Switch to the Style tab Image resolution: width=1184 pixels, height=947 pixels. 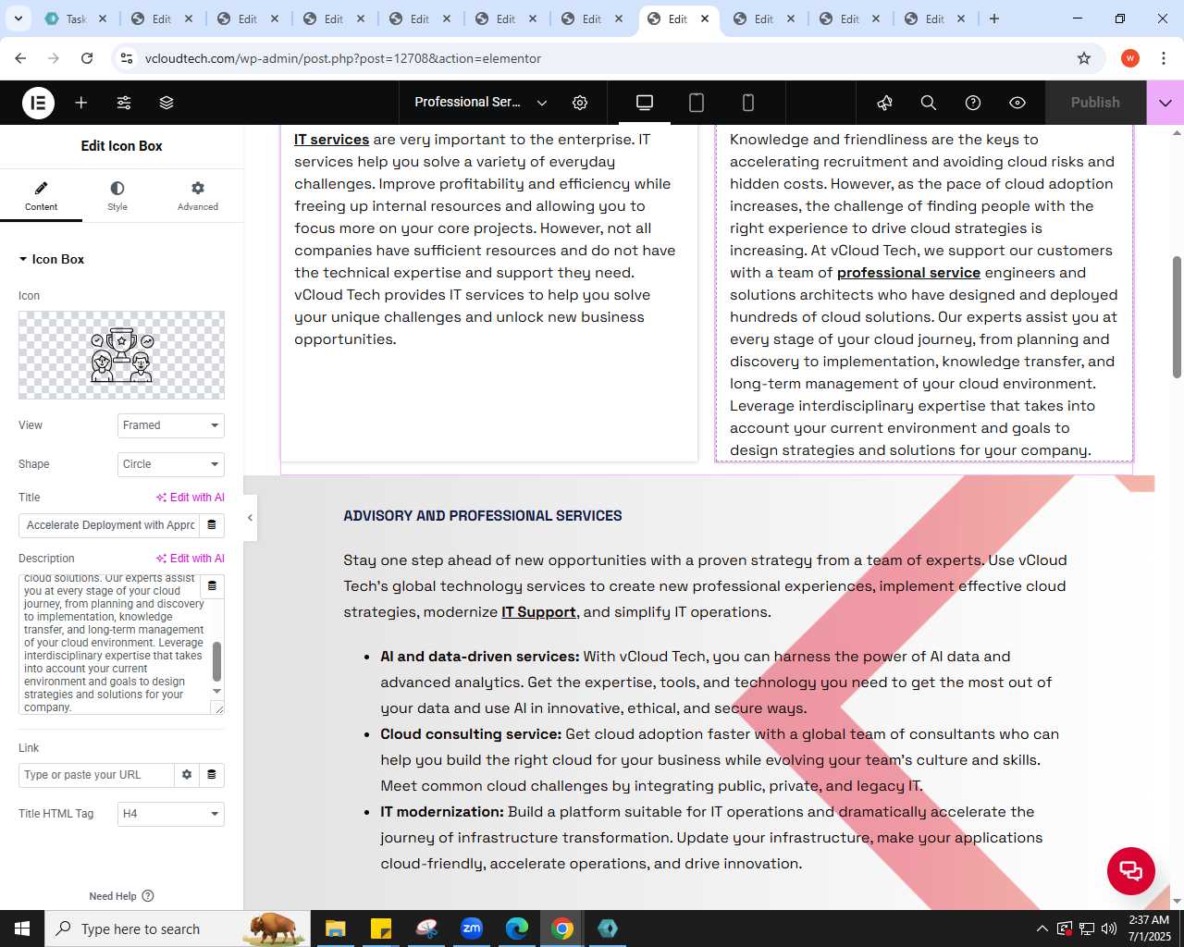(117, 195)
